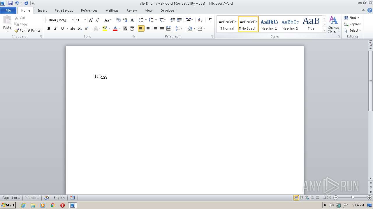The image size is (373, 209).
Task: Apply the Heading 1 style
Action: coord(269,24)
